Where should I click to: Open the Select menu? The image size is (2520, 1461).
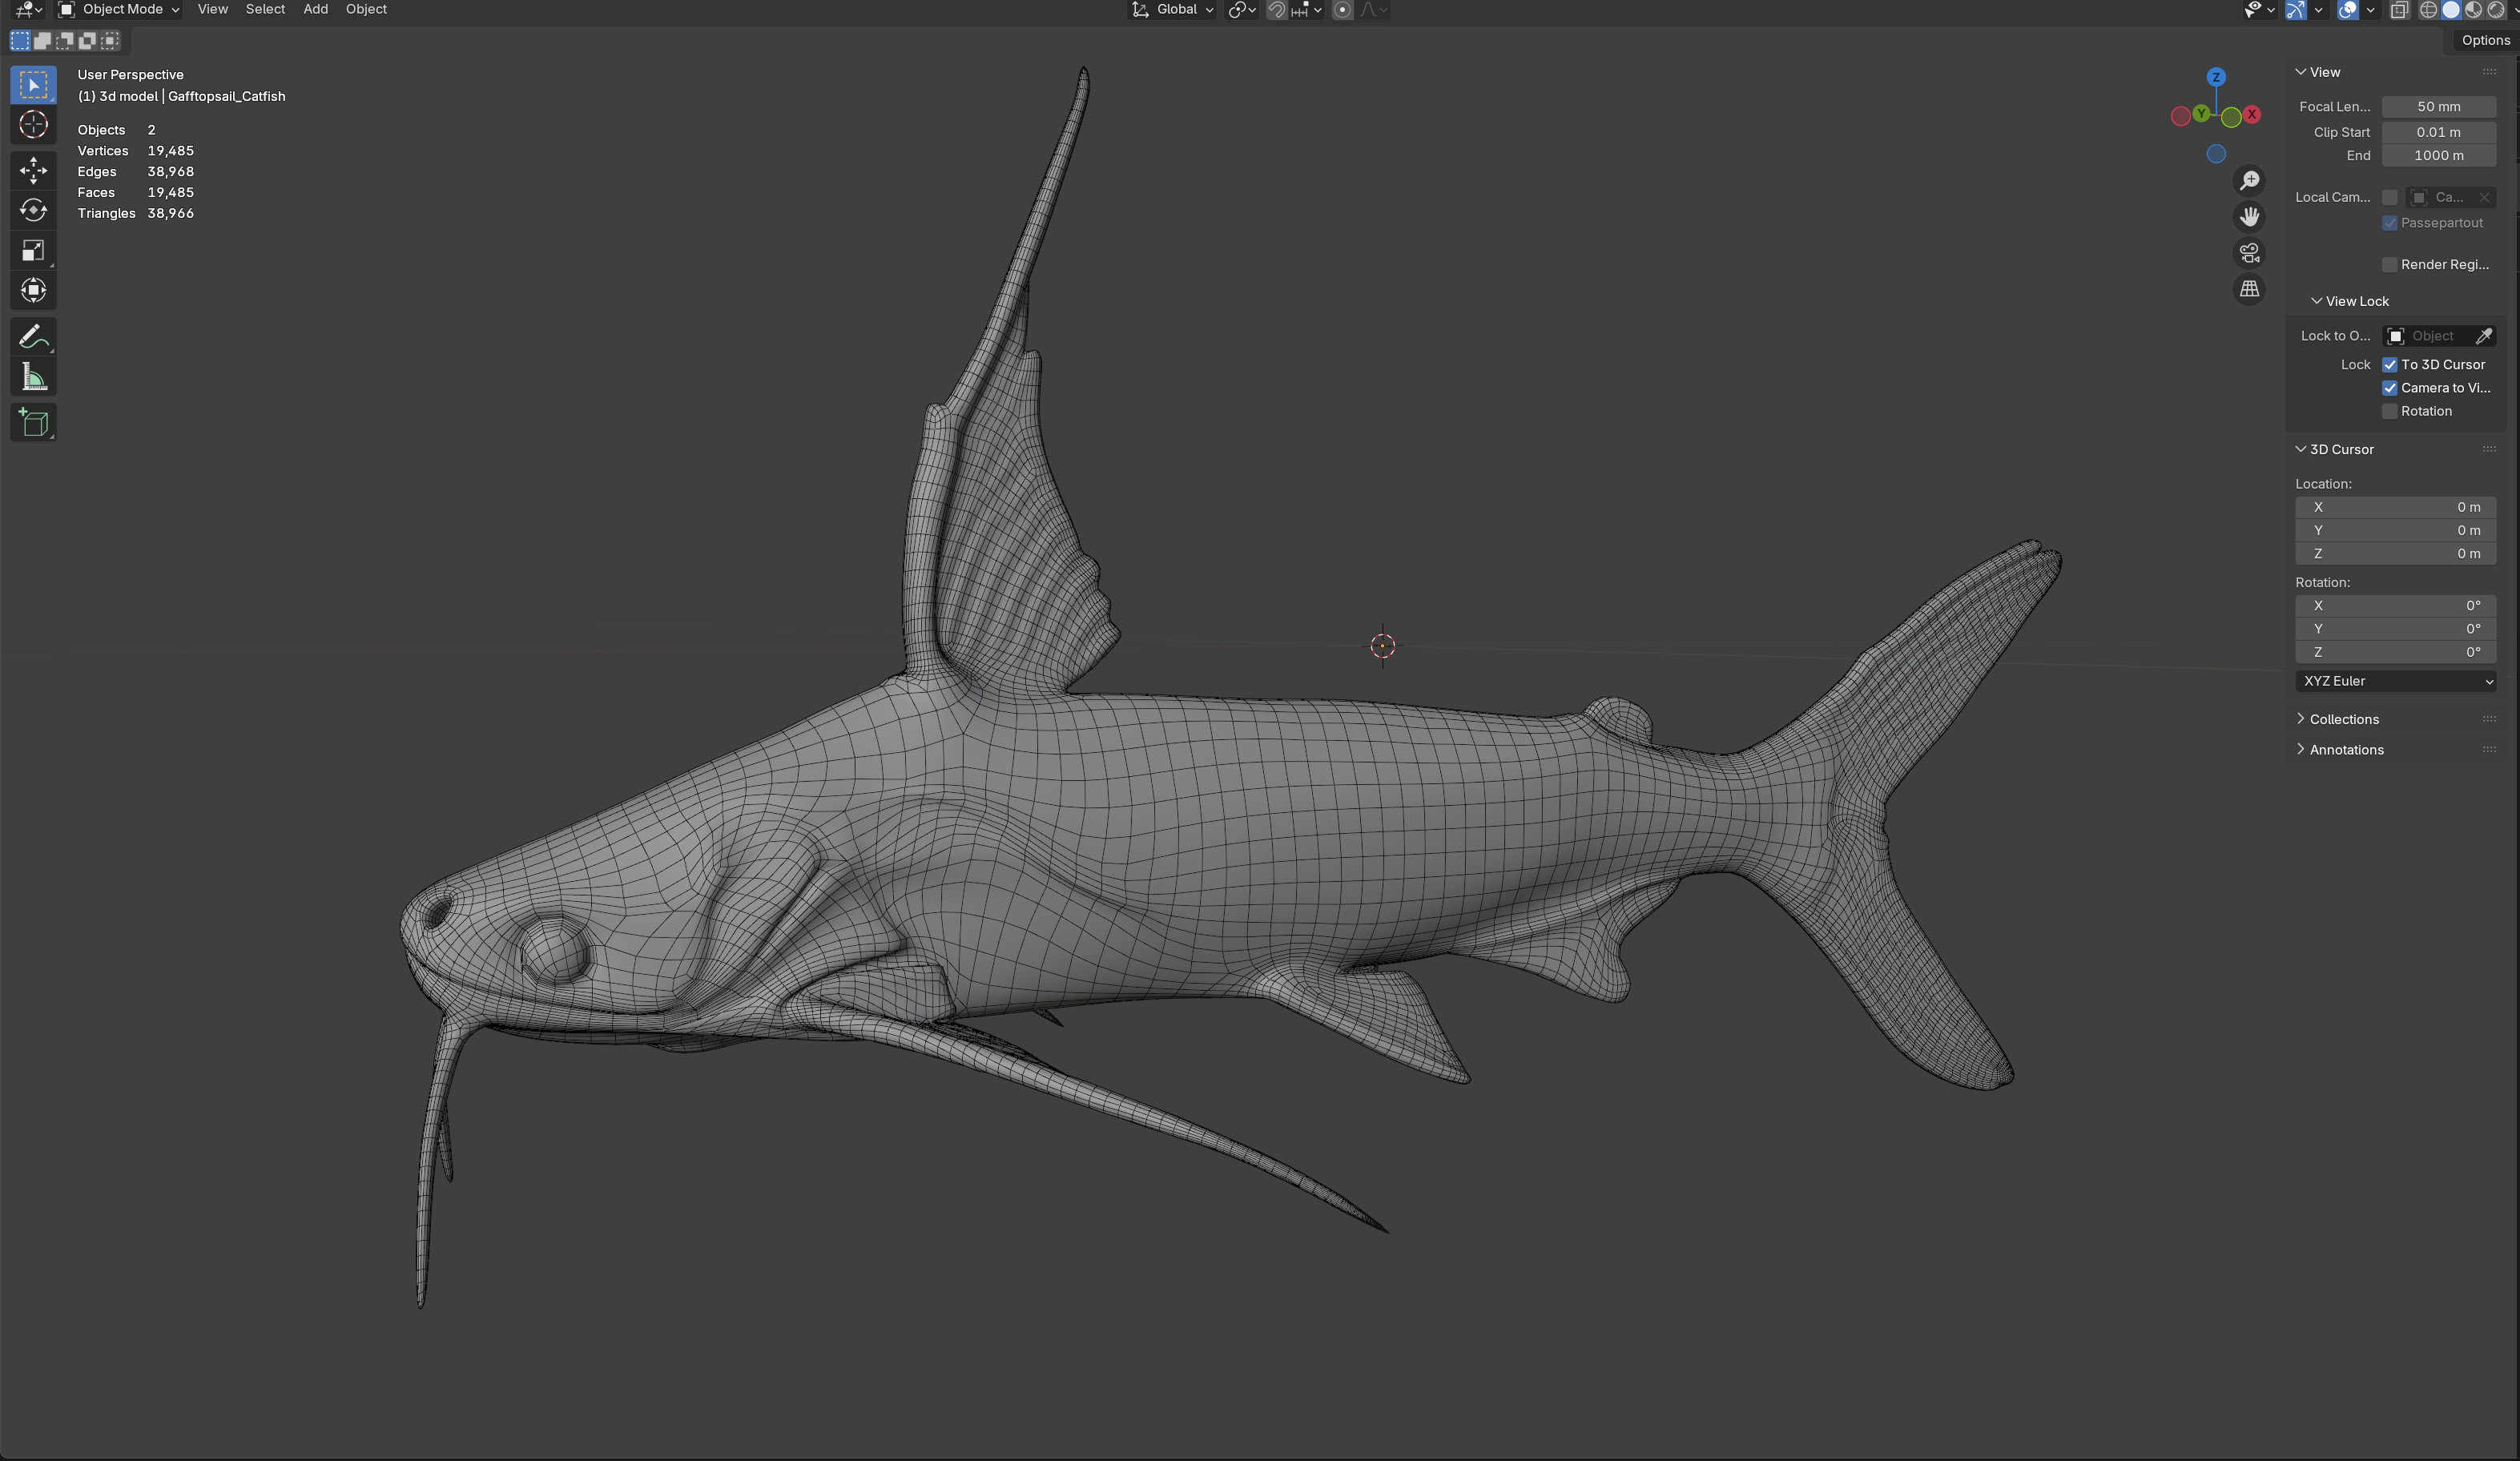(265, 10)
